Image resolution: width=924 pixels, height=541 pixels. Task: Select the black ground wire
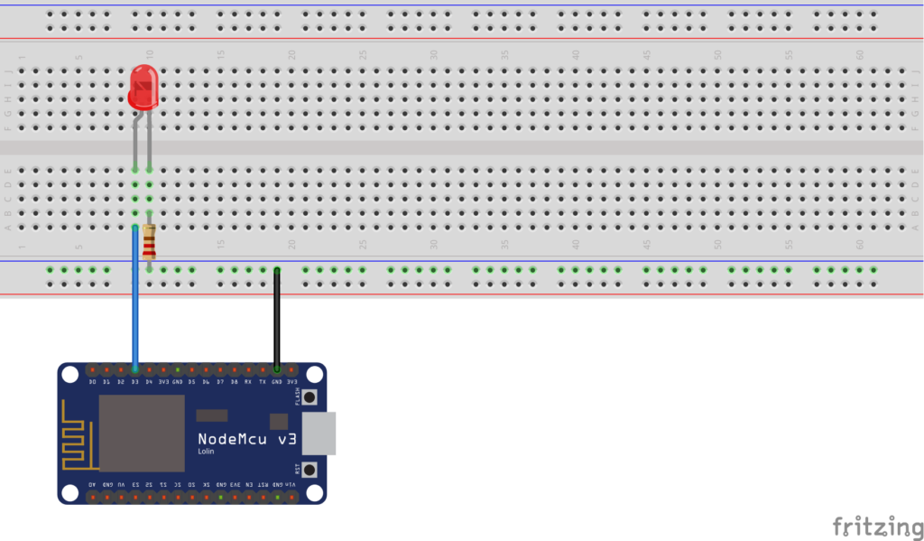pos(277,321)
